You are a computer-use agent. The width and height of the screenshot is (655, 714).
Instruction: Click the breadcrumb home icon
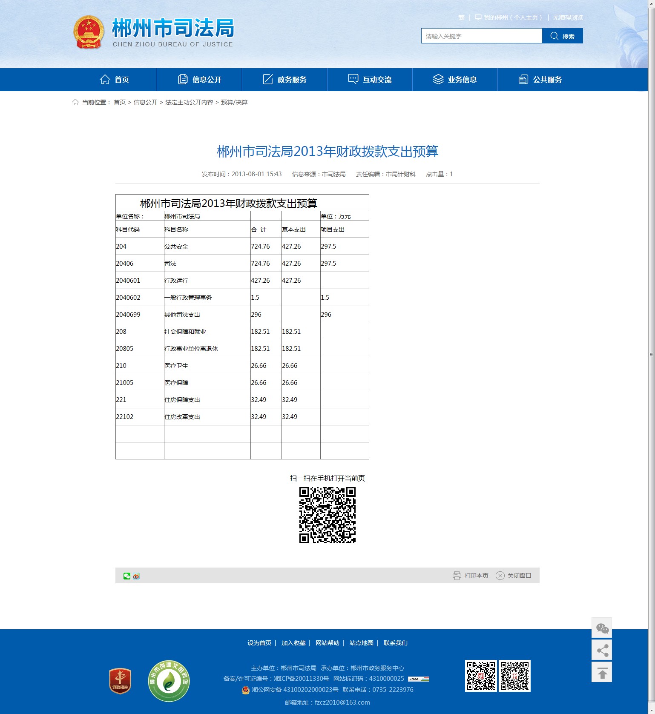tap(75, 102)
